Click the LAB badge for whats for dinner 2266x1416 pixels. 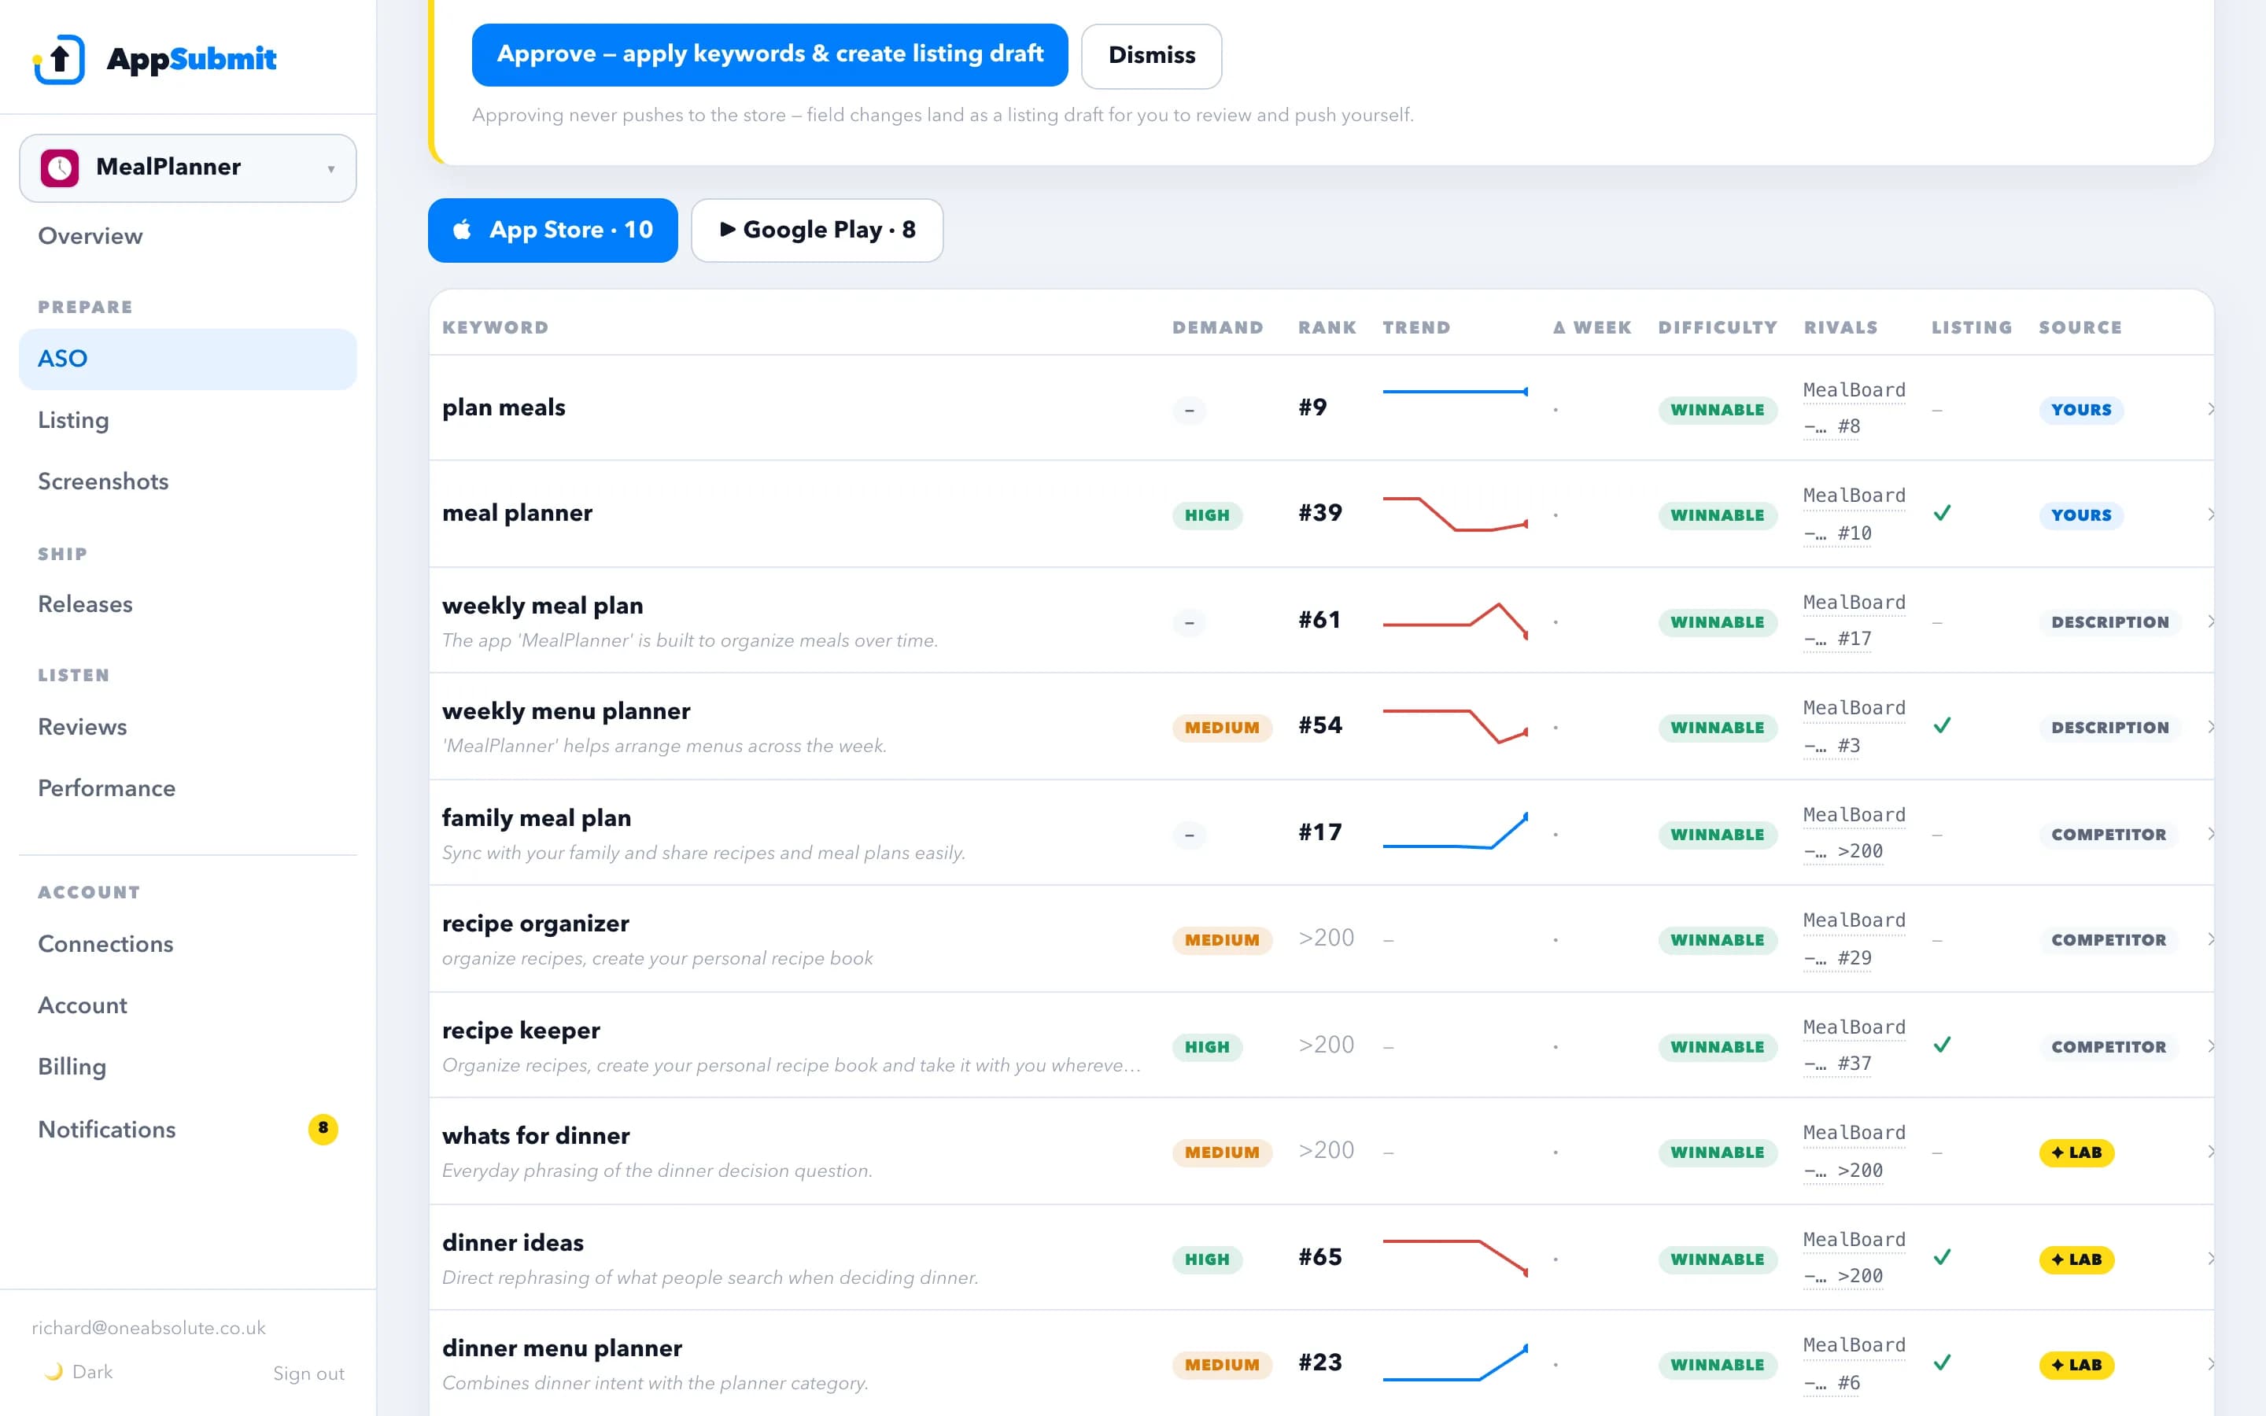[x=2076, y=1152]
